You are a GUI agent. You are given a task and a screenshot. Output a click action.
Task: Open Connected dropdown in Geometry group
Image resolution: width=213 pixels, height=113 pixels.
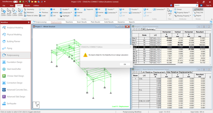click(x=66, y=13)
